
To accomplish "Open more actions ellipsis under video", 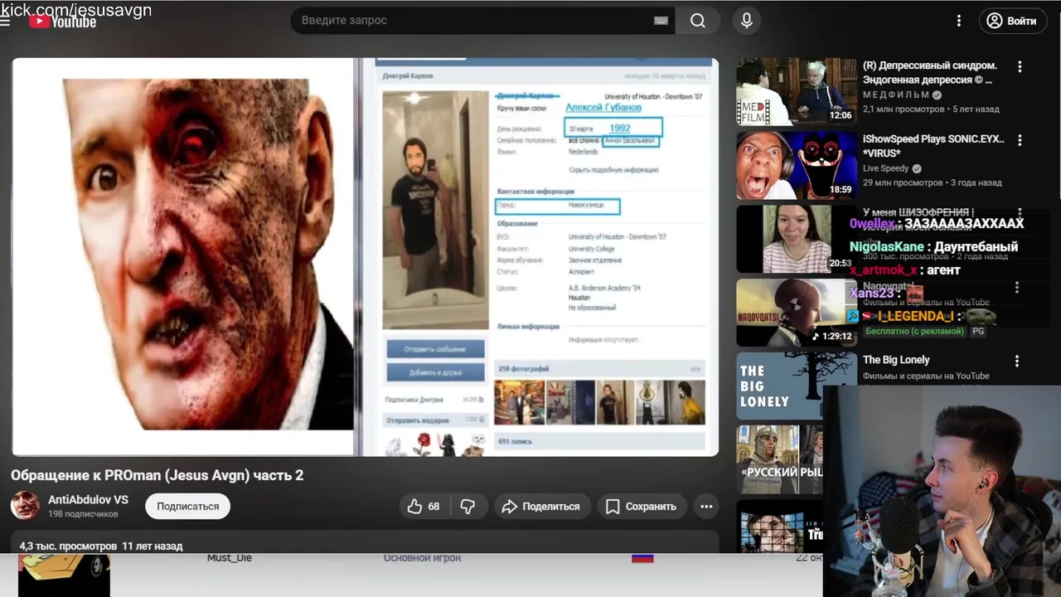I will pos(706,506).
